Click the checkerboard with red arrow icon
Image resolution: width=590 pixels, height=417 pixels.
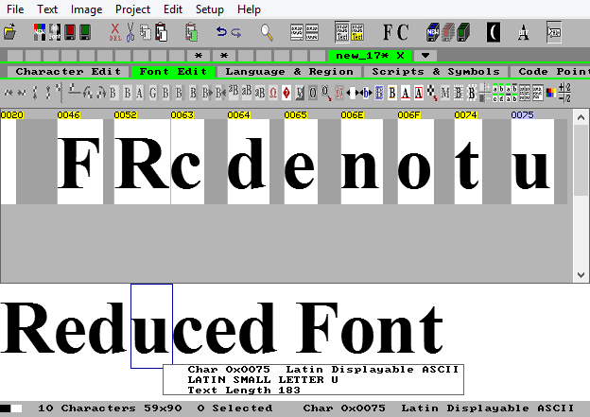432,93
